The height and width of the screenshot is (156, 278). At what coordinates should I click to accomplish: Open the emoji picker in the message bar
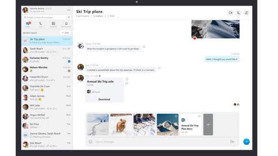[91, 142]
